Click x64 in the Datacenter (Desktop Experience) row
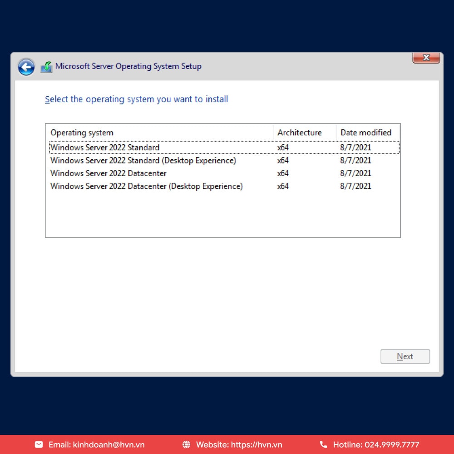Viewport: 454px width, 454px height. pos(283,186)
